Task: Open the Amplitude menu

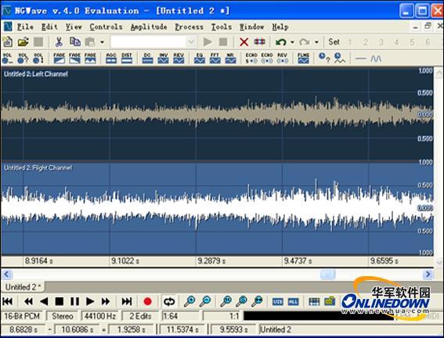Action: (x=149, y=27)
